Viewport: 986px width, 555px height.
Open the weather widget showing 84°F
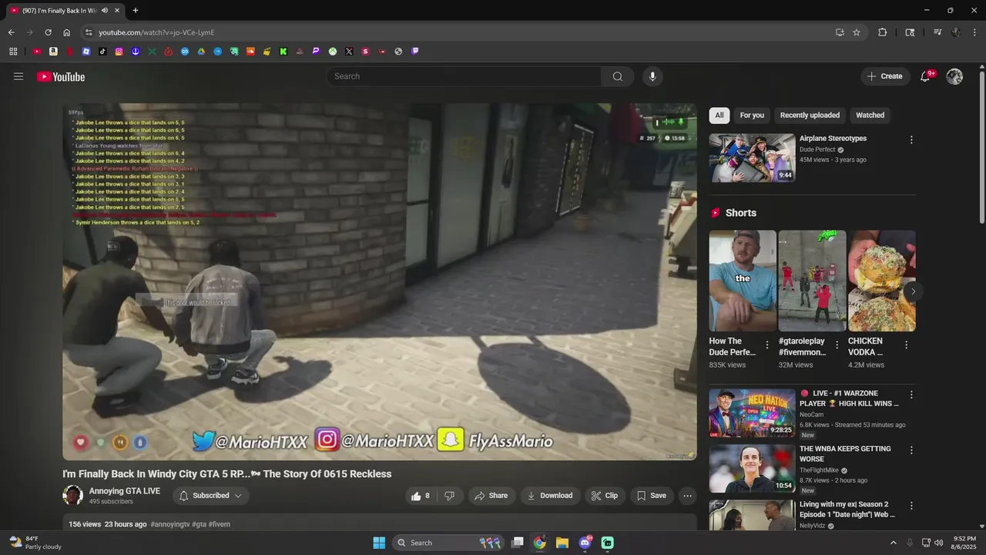coord(35,543)
